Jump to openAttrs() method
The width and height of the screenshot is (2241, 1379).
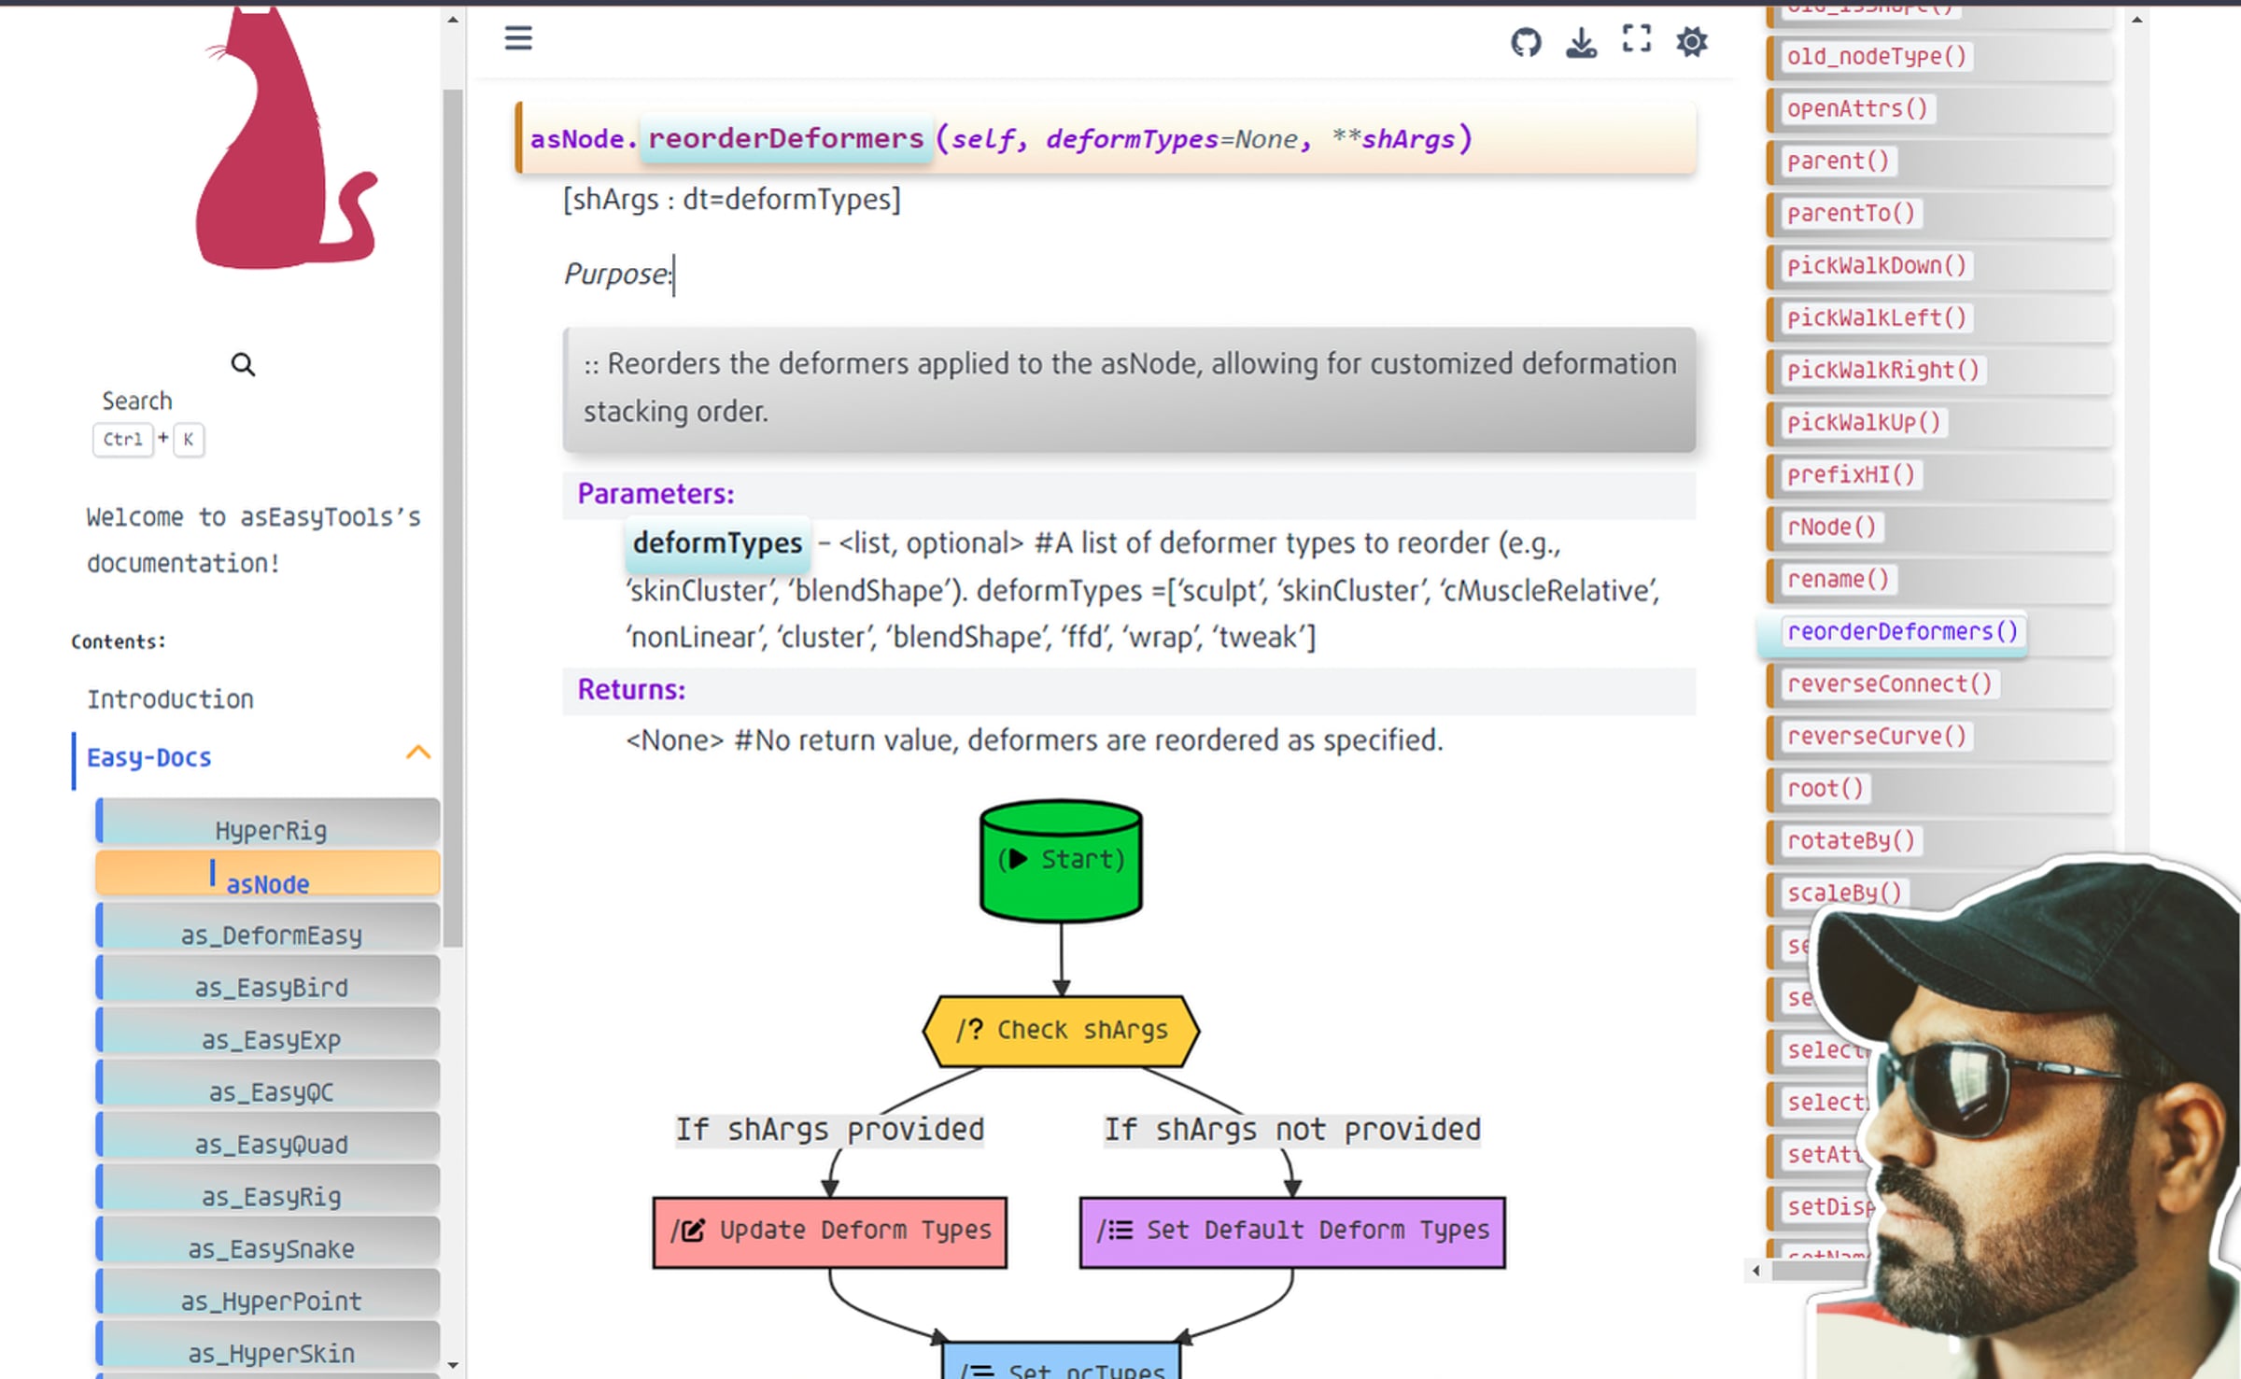pyautogui.click(x=1857, y=108)
